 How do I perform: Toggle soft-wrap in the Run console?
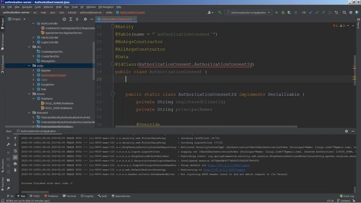click(15, 151)
